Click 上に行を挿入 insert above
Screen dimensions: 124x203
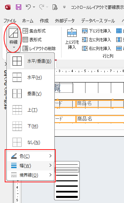pyautogui.click(x=72, y=39)
